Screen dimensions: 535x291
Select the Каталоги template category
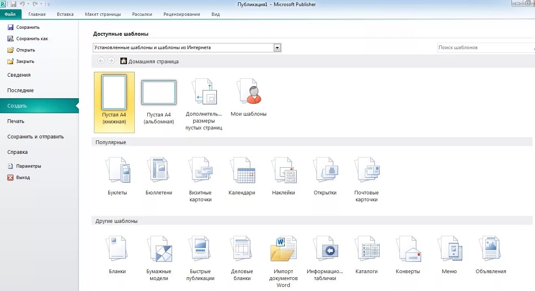(367, 255)
